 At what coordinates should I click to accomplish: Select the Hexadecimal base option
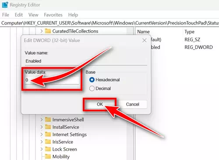pos(92,80)
